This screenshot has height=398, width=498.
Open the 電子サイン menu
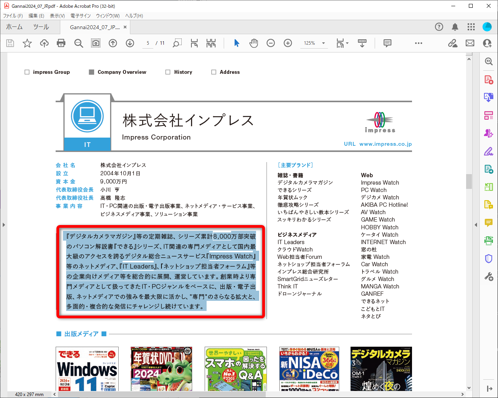pyautogui.click(x=80, y=16)
